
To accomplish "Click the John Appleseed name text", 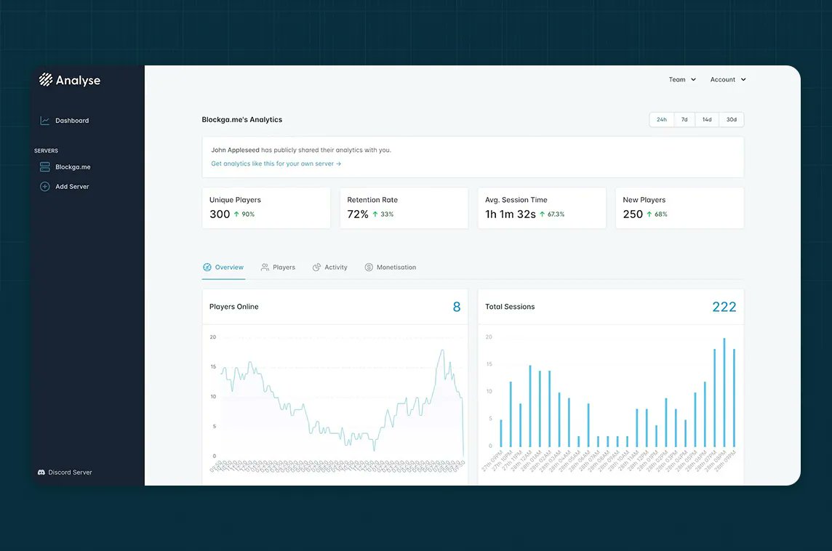I will pos(235,150).
